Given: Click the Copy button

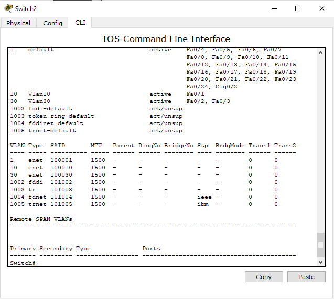Looking at the screenshot, I should [264, 277].
